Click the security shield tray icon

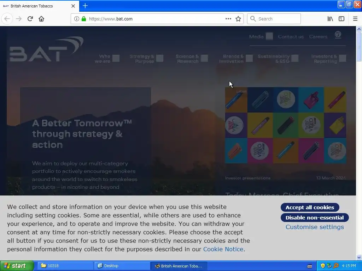pos(322,266)
